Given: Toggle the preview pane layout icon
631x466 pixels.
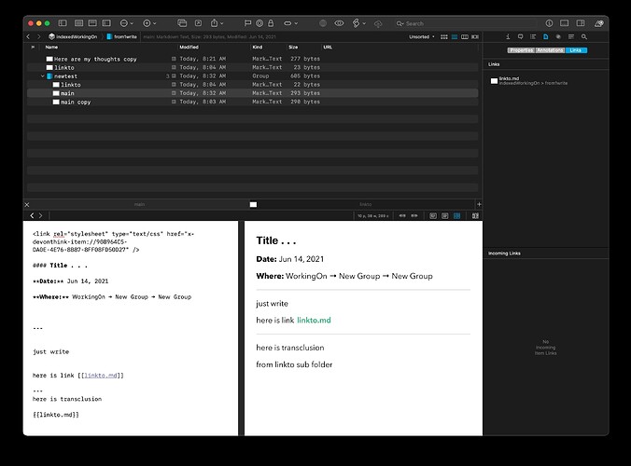Looking at the screenshot, I should pyautogui.click(x=564, y=23).
